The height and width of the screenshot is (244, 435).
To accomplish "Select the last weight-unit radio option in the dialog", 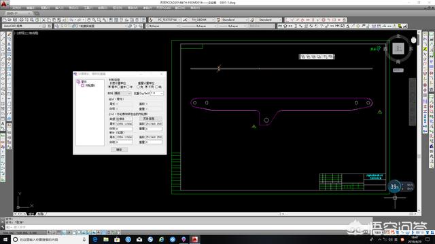I will click(x=157, y=87).
